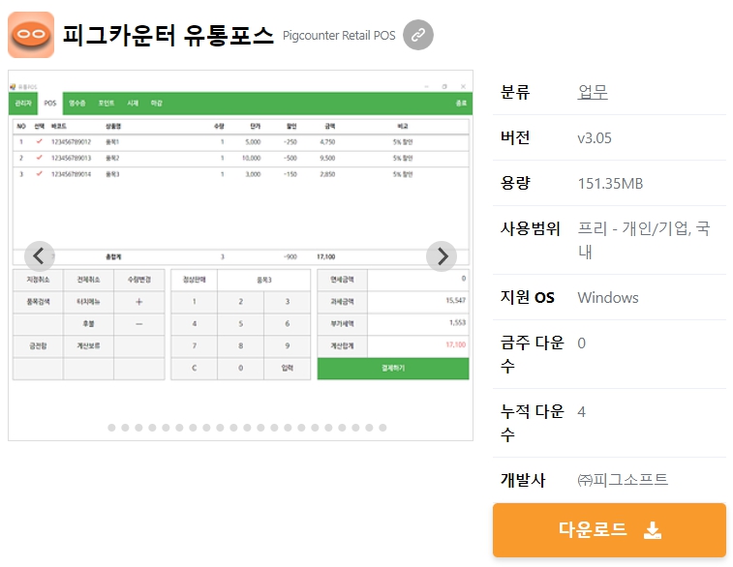Viewport: 733px width, 567px height.
Task: Select the 사용범위 label
Action: tap(530, 228)
